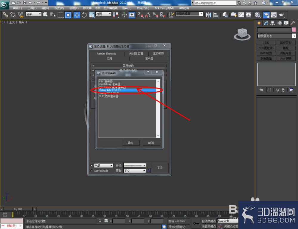Viewport: 298px width, 229px height.
Task: Open the reference coordinate system dropdown 视图
Action: (104, 14)
